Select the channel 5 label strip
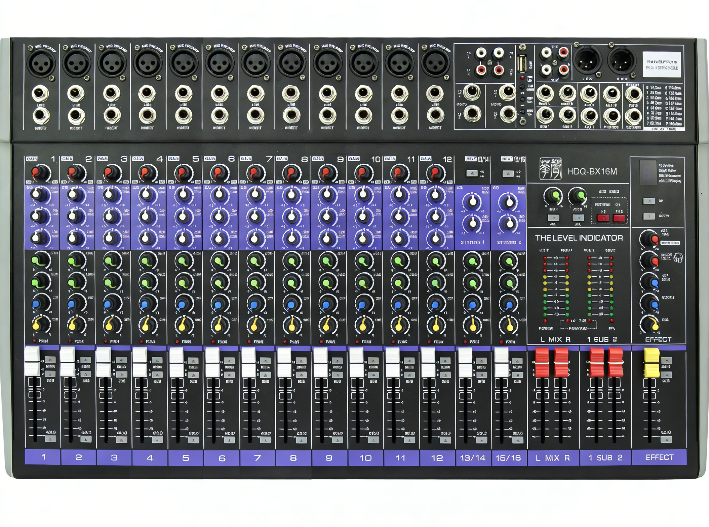The width and height of the screenshot is (709, 527). tap(186, 458)
